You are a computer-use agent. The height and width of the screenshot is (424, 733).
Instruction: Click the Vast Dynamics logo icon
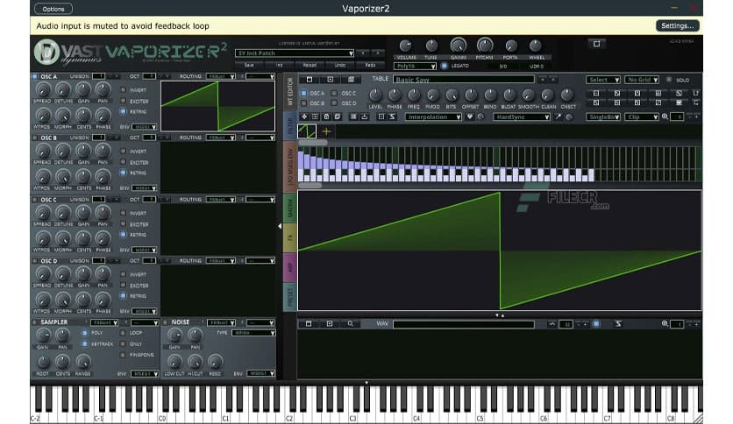coord(46,52)
